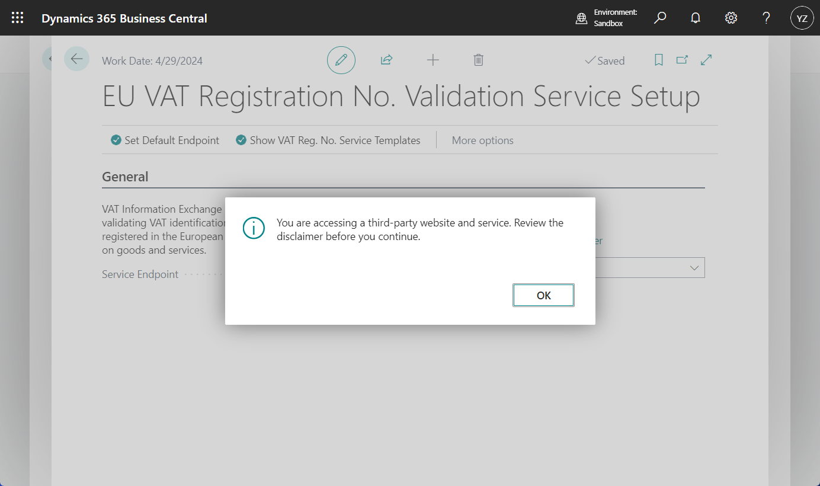Bookmark this page with the flag icon

tap(658, 60)
